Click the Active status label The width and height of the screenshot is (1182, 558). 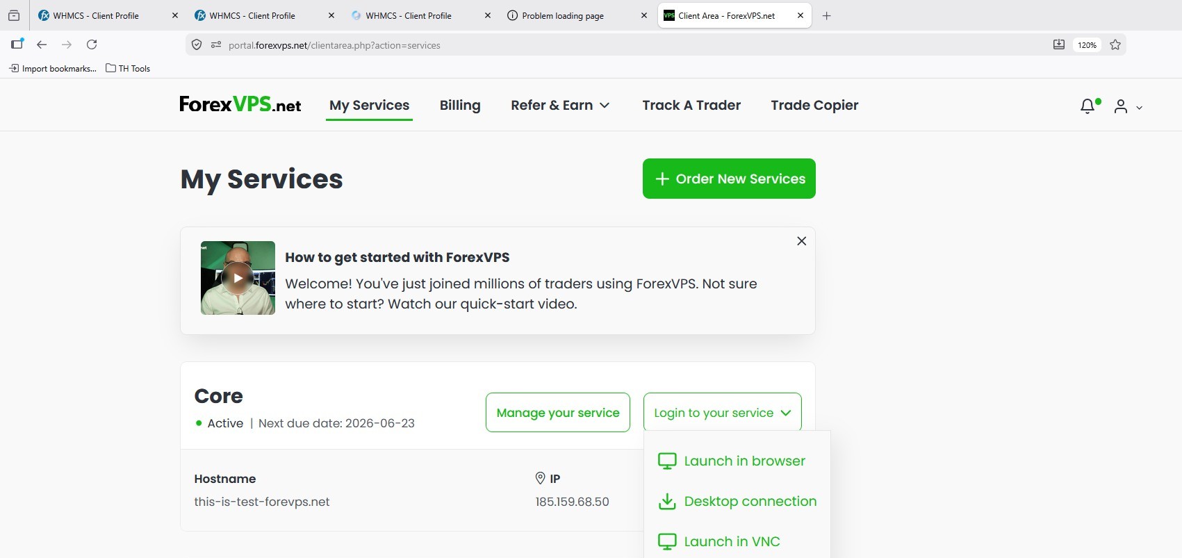[225, 423]
